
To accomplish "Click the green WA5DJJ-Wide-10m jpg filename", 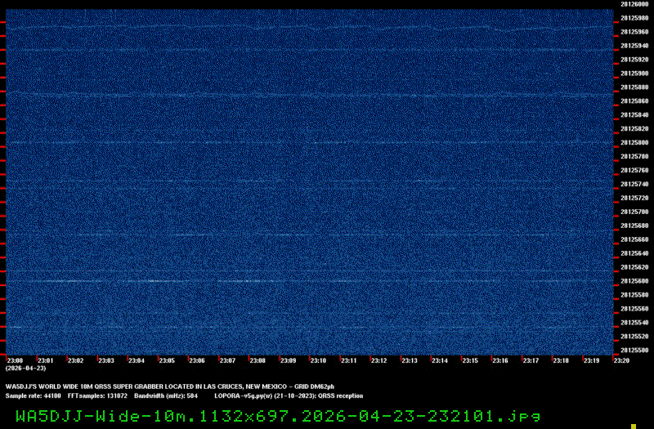I will 278,416.
